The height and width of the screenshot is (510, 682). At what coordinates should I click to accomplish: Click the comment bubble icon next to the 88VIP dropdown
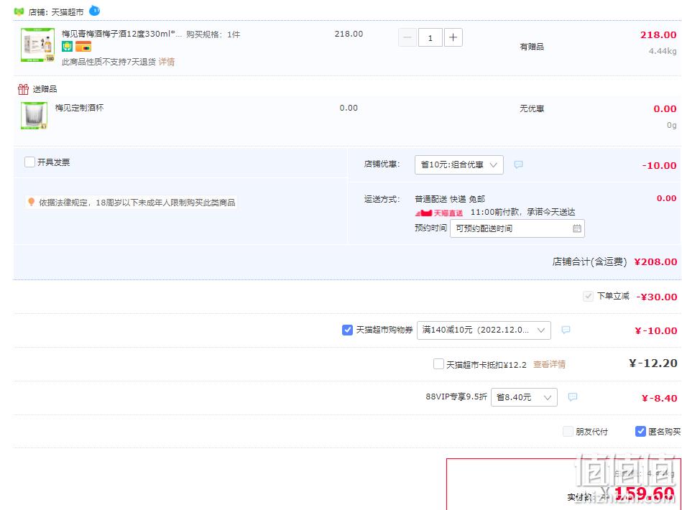click(x=573, y=397)
